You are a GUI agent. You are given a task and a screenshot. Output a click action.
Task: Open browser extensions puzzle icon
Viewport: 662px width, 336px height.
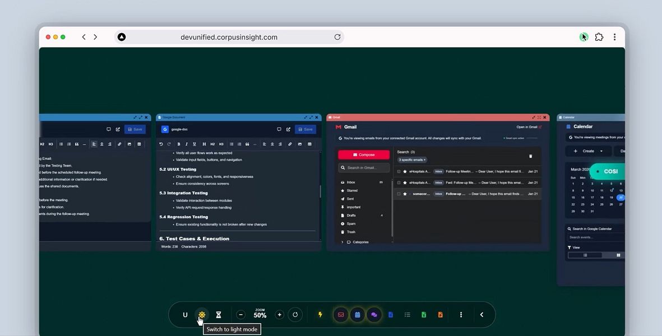pos(599,37)
